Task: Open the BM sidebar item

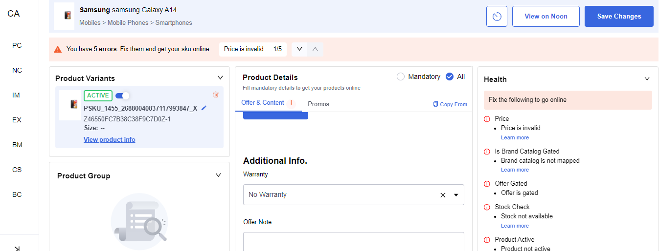Action: 17,145
